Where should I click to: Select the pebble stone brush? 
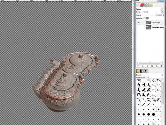[x=139, y=80]
